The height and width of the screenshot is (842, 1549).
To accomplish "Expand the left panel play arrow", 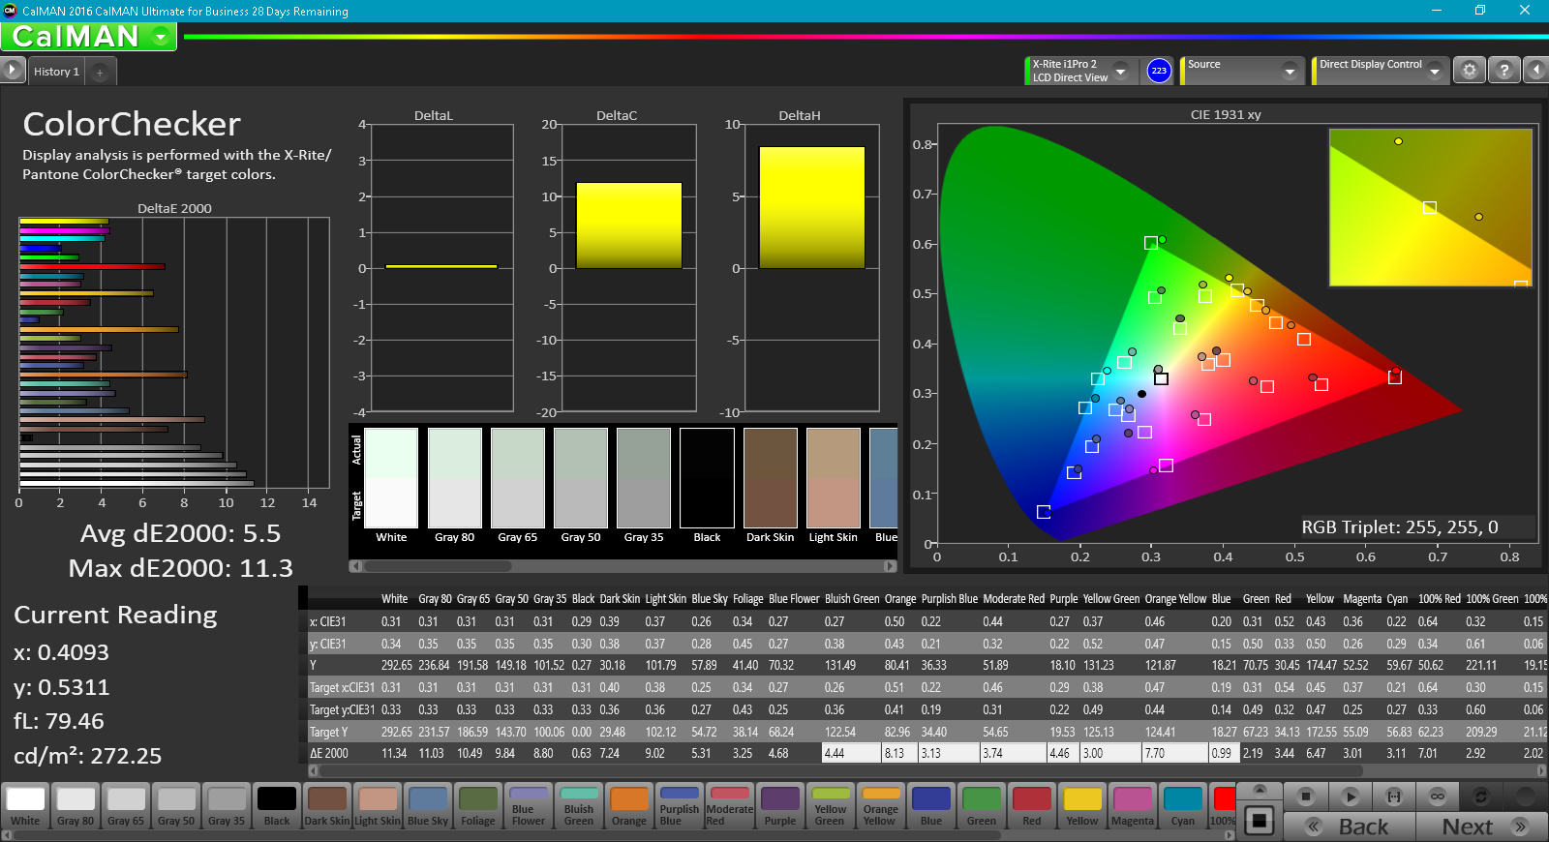I will [x=12, y=71].
